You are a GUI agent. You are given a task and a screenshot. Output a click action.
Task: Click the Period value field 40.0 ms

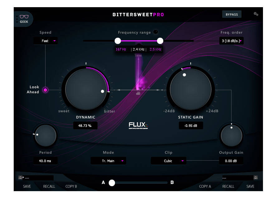pos(45,161)
